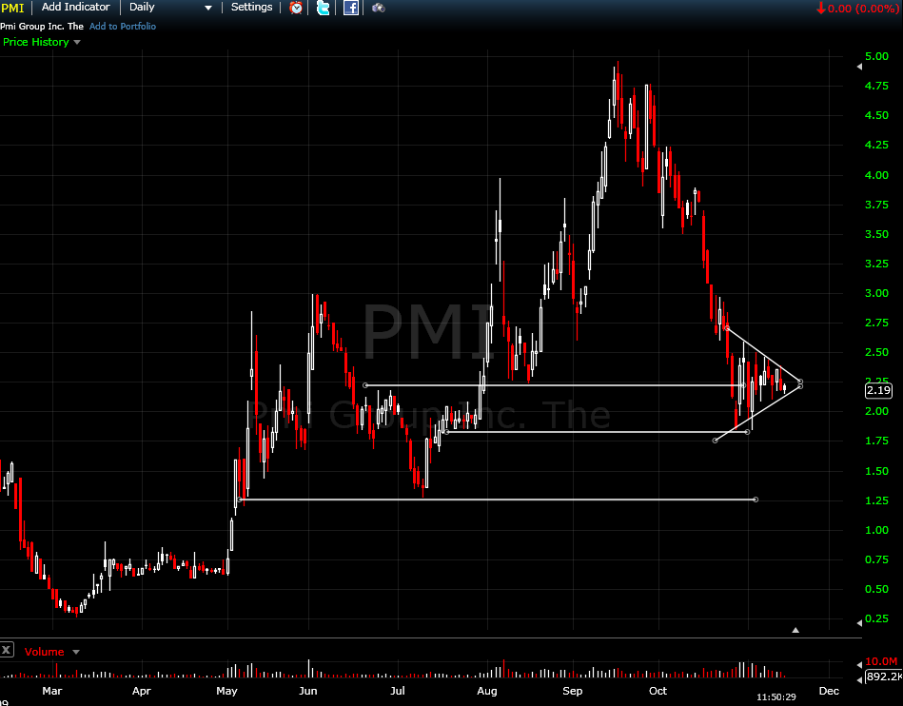Image resolution: width=903 pixels, height=706 pixels.
Task: Click the 5.00 price axis label
Action: (876, 56)
